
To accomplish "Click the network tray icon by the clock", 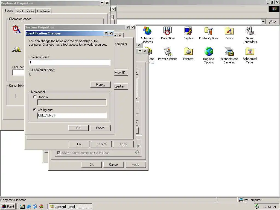I will coord(257,206).
